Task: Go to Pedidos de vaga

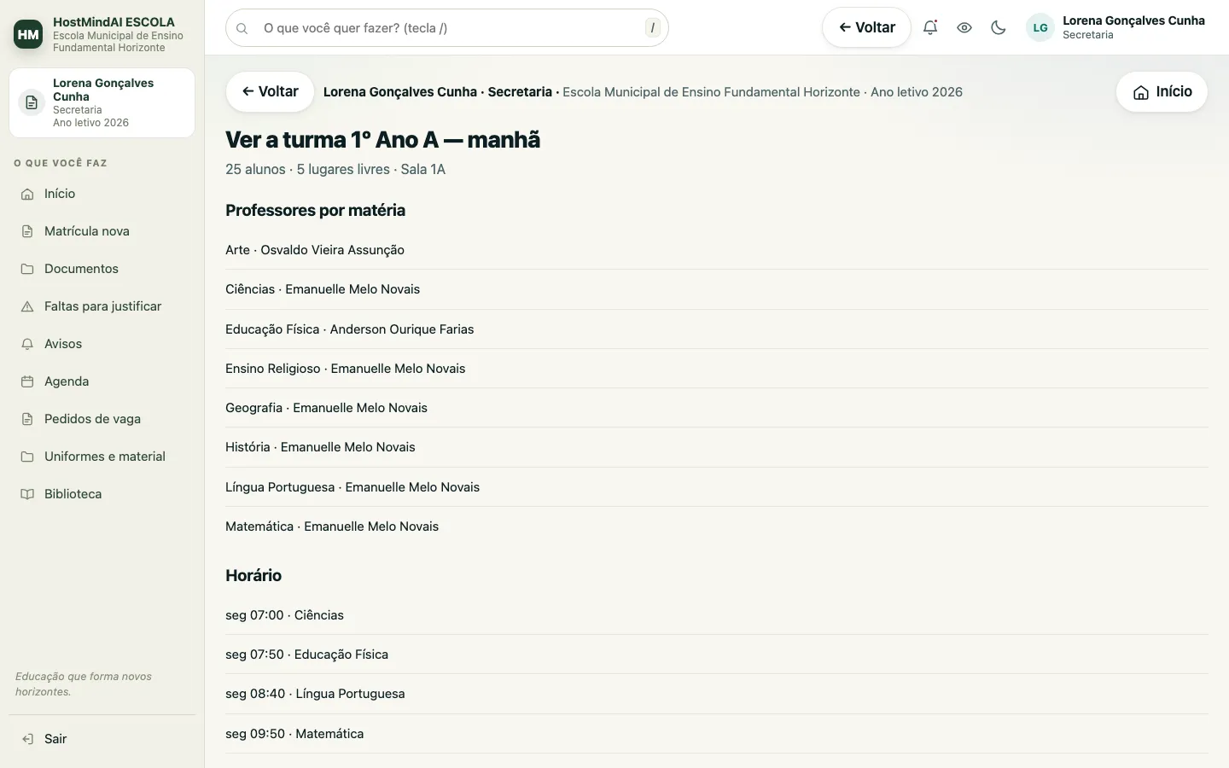Action: point(102,419)
